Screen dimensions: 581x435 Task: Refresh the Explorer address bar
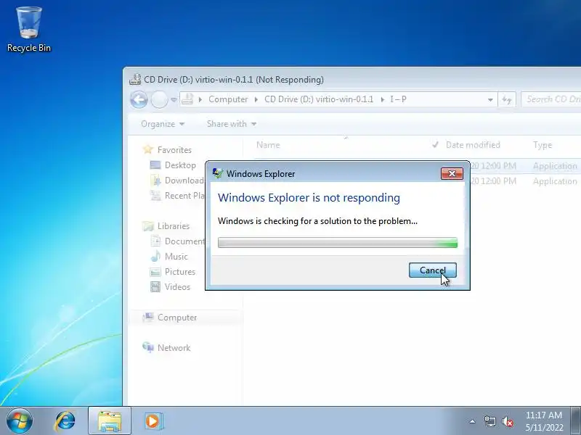[x=507, y=99]
